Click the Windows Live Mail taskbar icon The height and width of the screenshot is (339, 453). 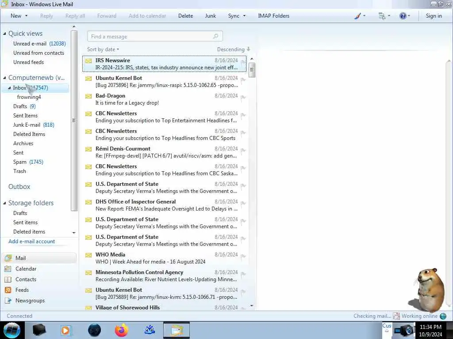(x=177, y=330)
